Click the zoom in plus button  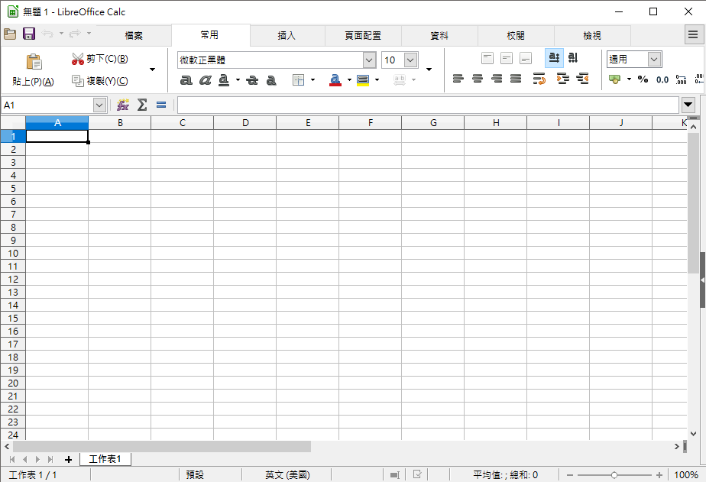(659, 475)
